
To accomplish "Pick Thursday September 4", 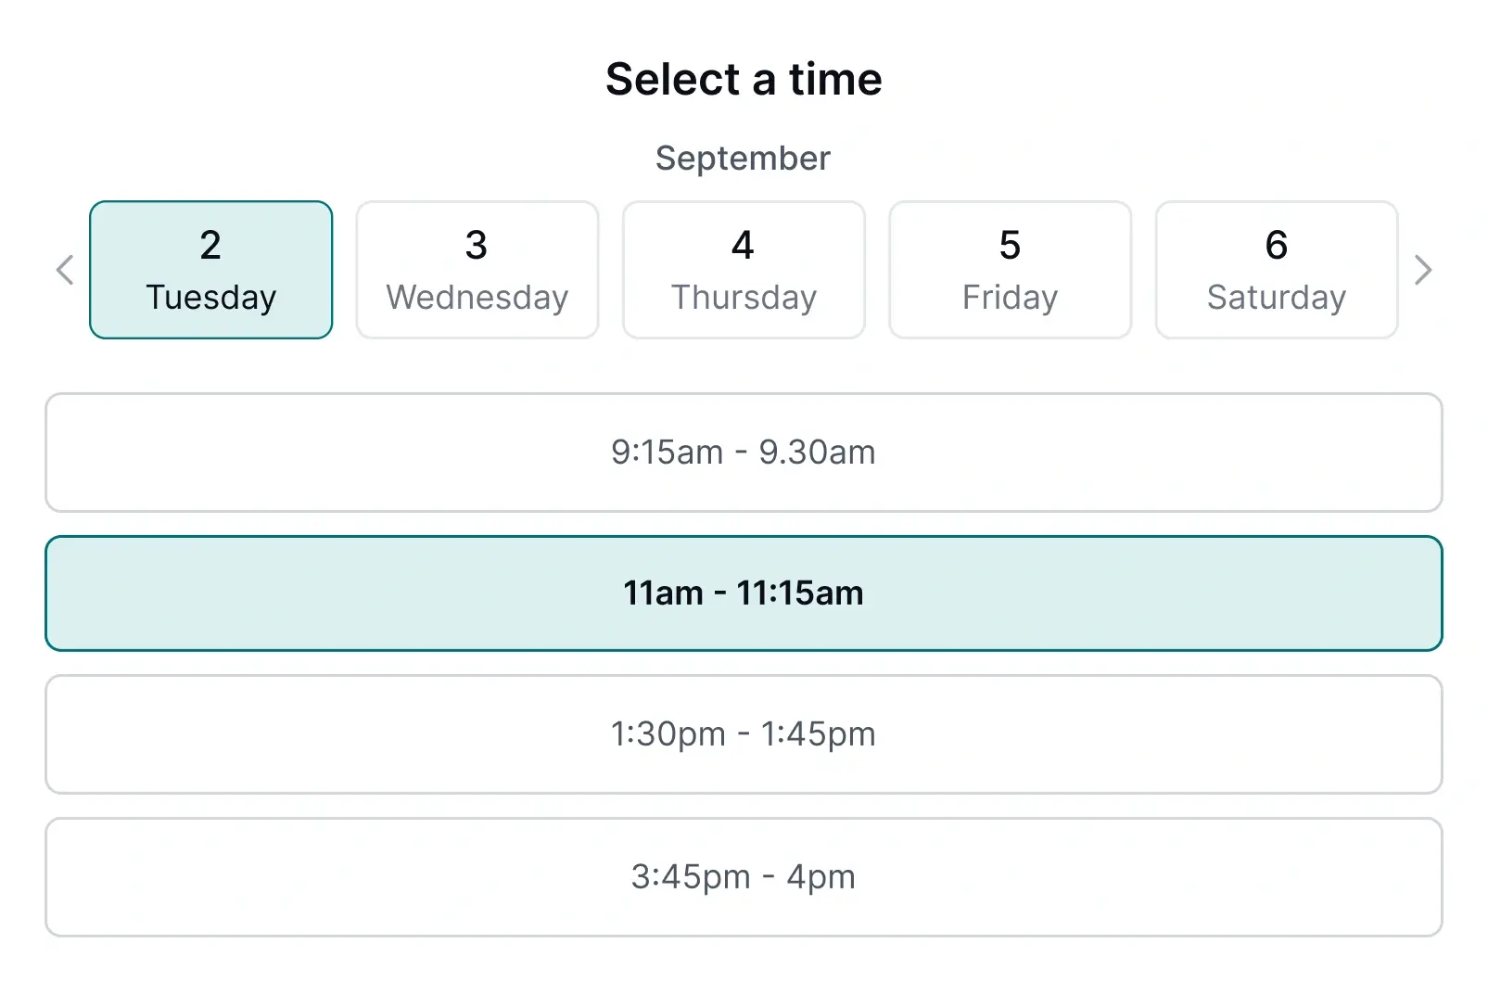I will pyautogui.click(x=744, y=269).
